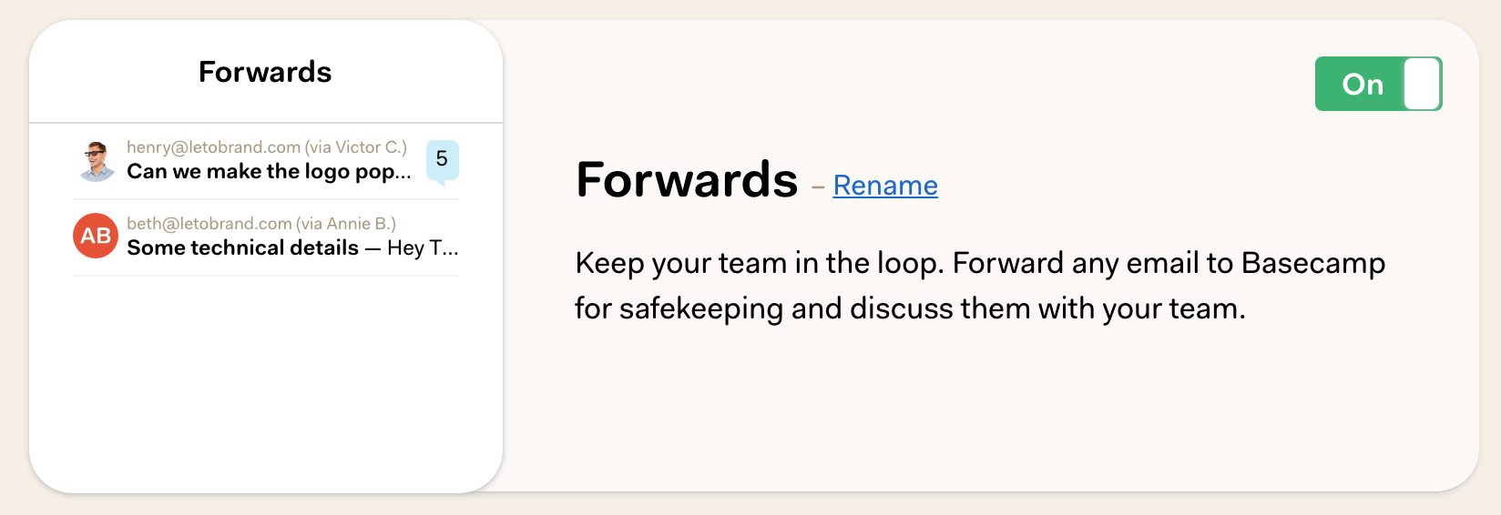Click the dash before the Rename link
1501x515 pixels.
pyautogui.click(x=818, y=187)
